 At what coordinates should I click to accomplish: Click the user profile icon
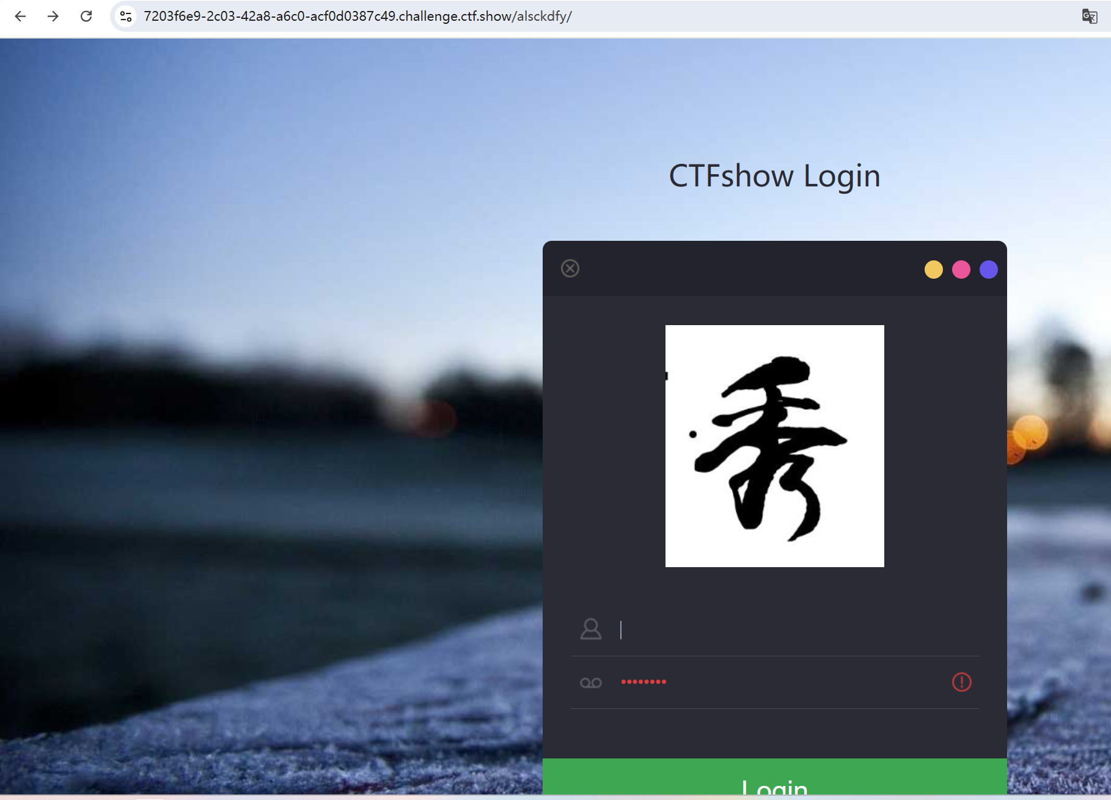(x=591, y=629)
